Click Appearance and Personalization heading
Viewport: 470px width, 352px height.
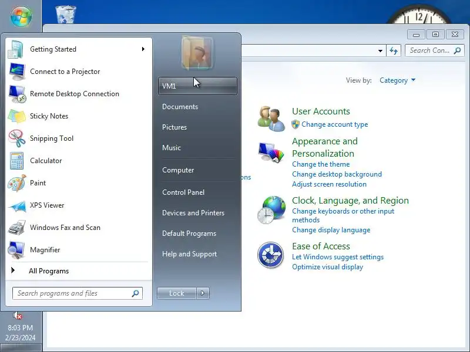[x=325, y=147]
